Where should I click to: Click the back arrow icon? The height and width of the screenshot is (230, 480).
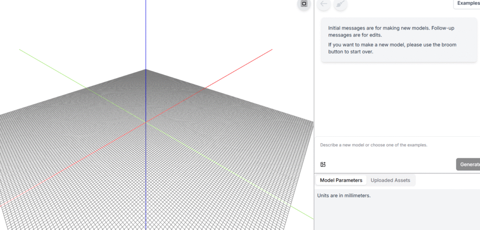pyautogui.click(x=324, y=4)
